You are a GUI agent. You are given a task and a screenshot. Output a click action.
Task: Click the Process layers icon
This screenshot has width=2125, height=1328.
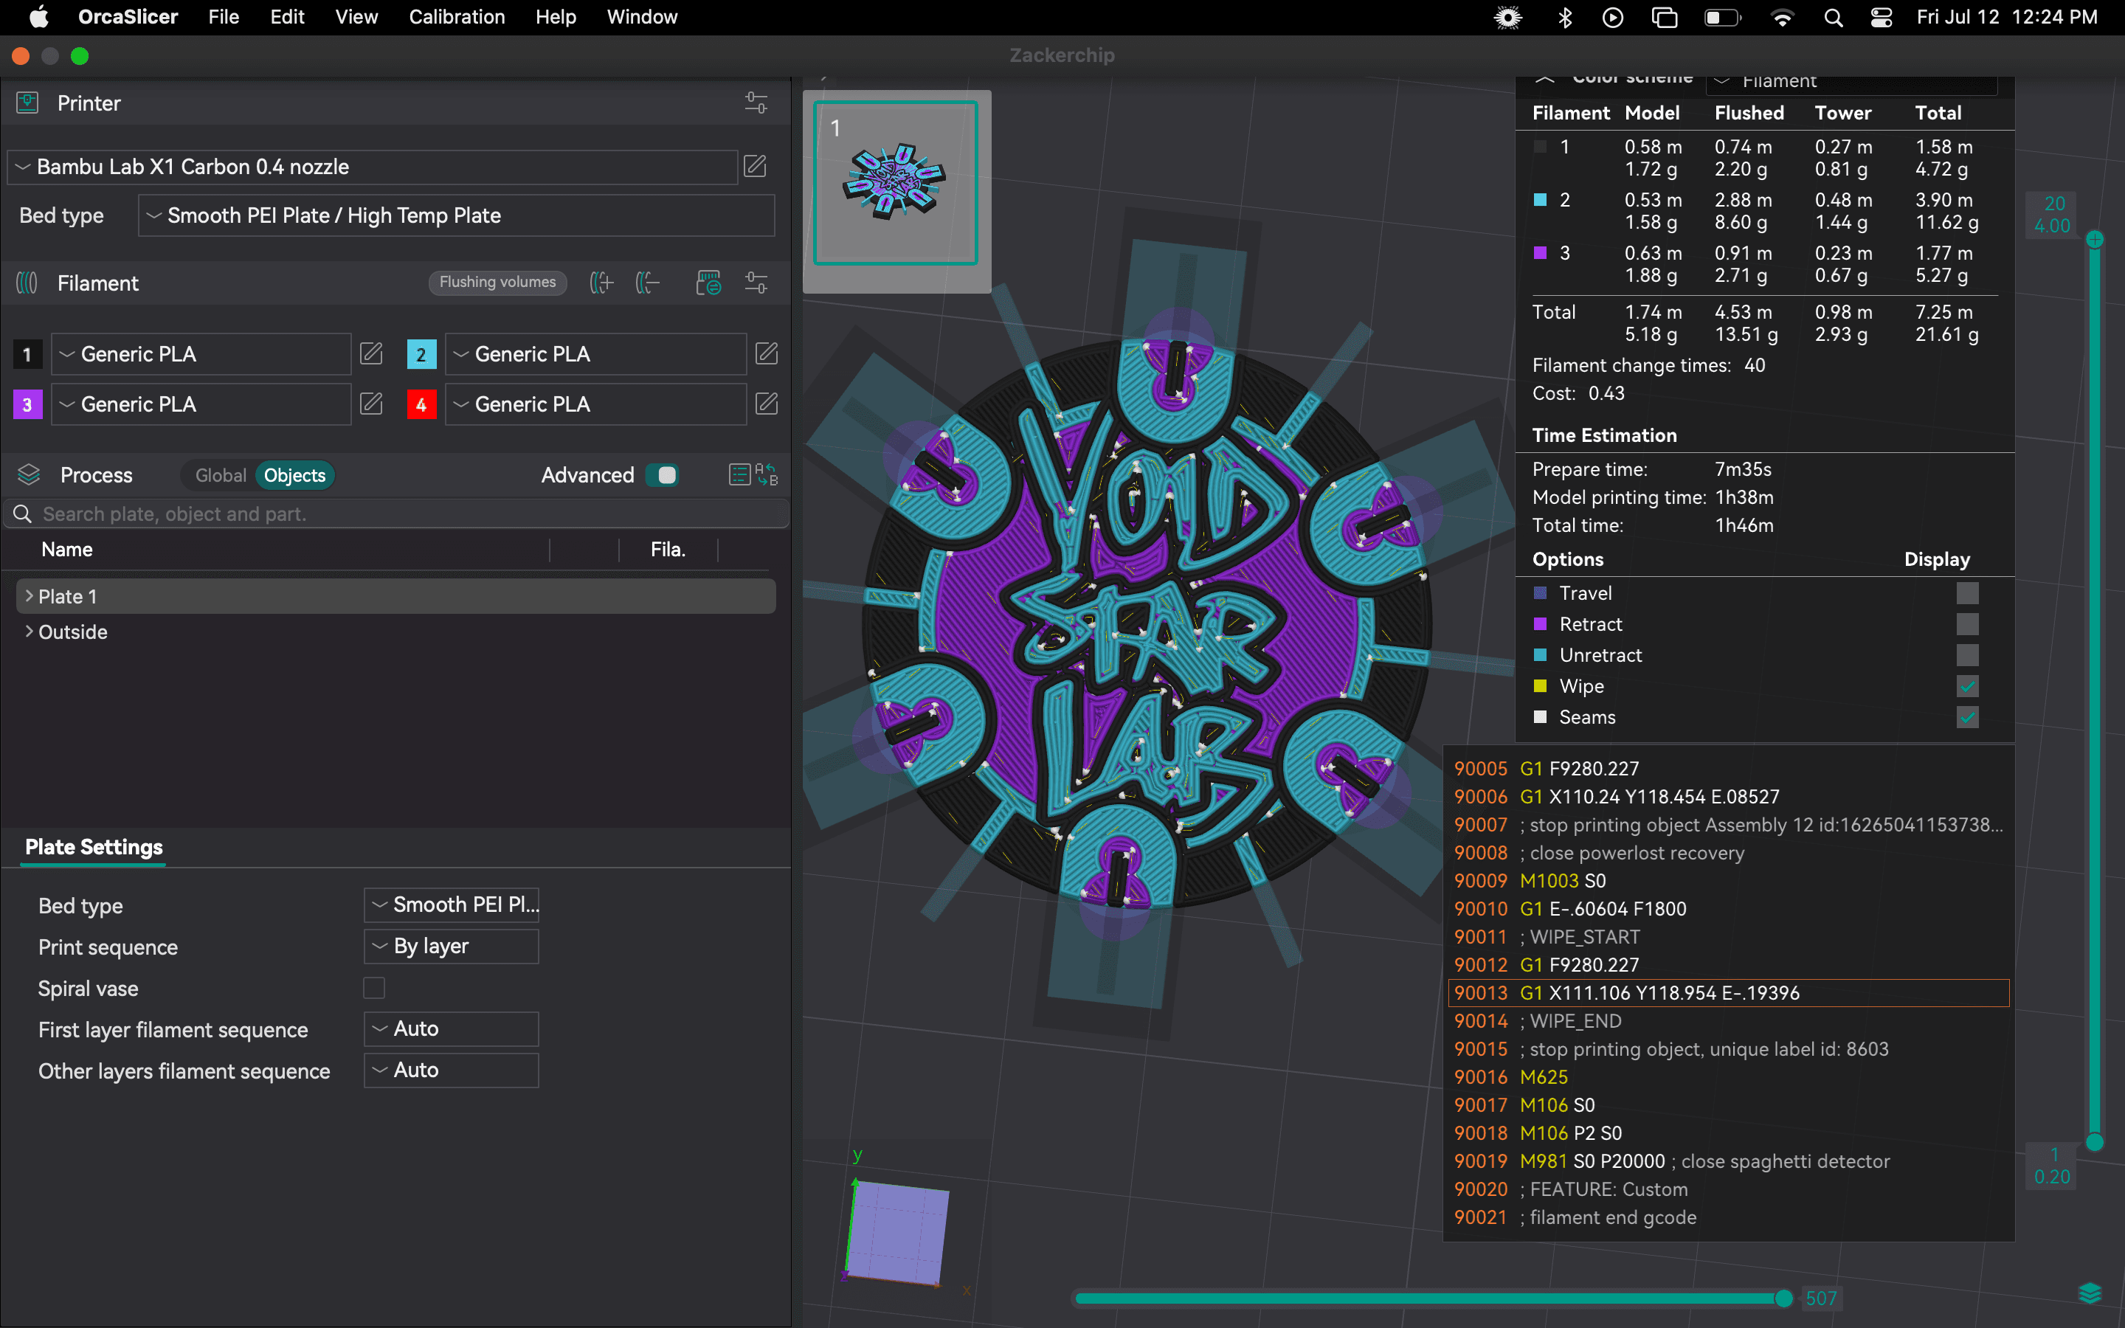point(29,475)
